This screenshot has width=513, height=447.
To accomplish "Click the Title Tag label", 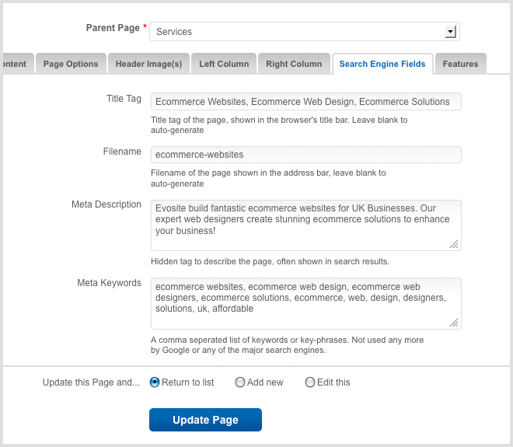I will pyautogui.click(x=124, y=99).
